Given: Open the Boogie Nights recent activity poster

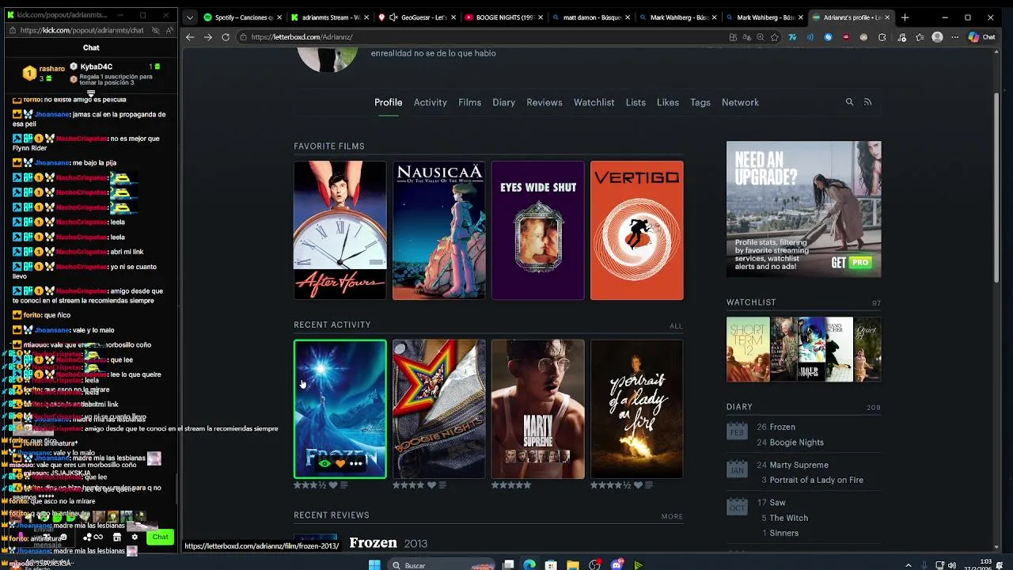Looking at the screenshot, I should (439, 409).
